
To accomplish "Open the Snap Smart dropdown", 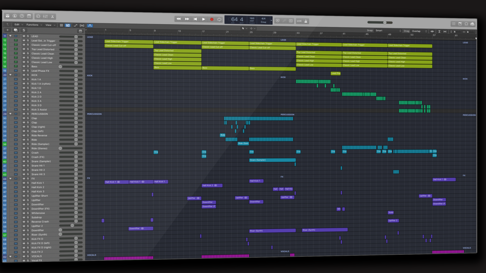I will (x=388, y=30).
